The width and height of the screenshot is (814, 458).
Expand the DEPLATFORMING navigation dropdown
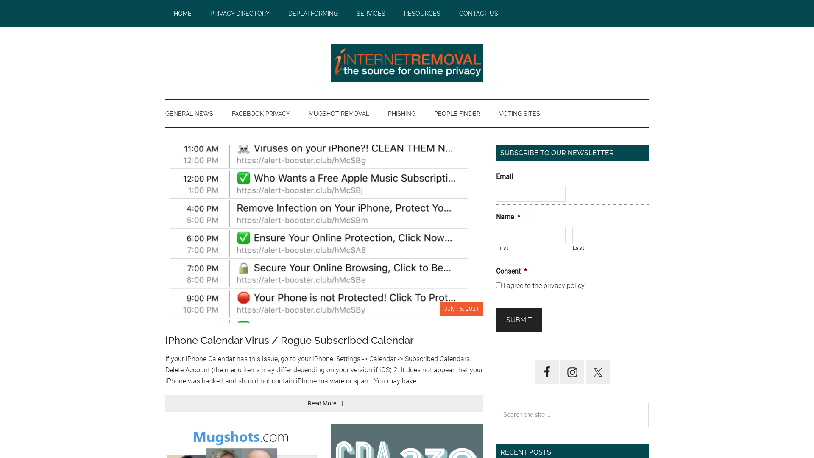[312, 14]
